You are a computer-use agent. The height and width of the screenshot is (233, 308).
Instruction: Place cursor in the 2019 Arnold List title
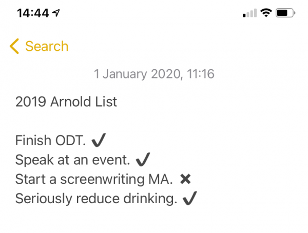[x=66, y=102]
